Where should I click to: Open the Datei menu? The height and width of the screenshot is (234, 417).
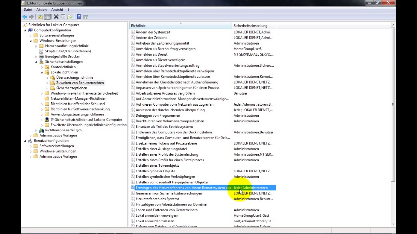[28, 10]
